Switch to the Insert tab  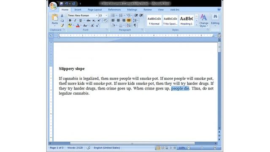pos(78,10)
